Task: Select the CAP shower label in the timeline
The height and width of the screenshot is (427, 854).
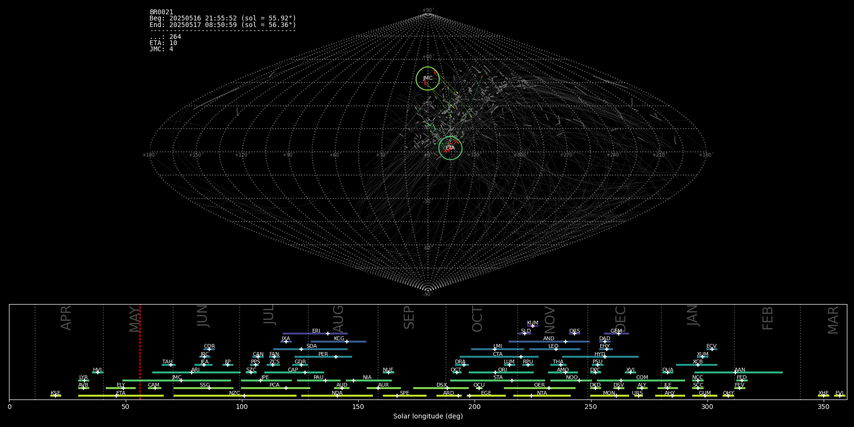Action: [293, 370]
